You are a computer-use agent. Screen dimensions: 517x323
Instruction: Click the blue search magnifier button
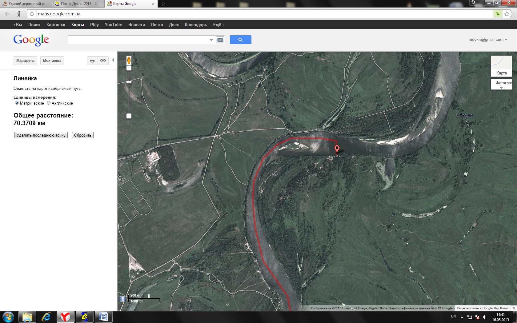(x=240, y=40)
